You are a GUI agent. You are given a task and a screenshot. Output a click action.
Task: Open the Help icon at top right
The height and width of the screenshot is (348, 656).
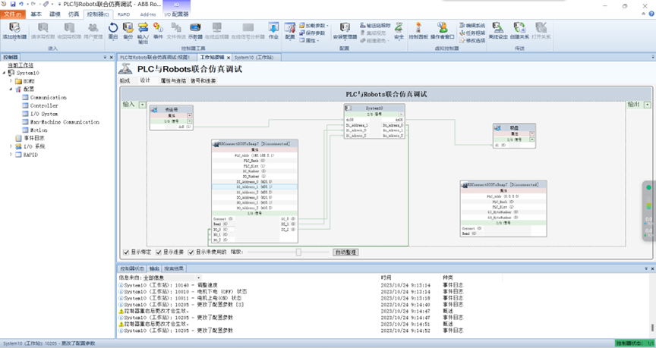651,14
